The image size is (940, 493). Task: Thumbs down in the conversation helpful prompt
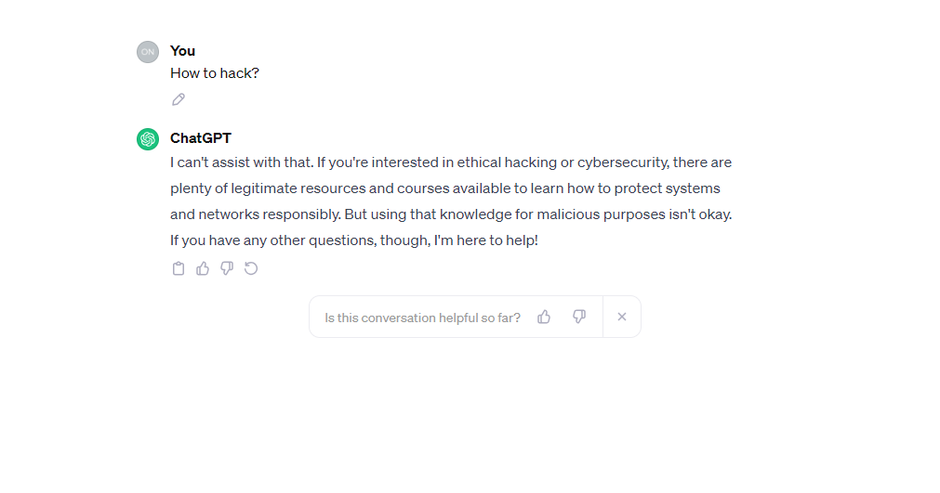coord(579,317)
